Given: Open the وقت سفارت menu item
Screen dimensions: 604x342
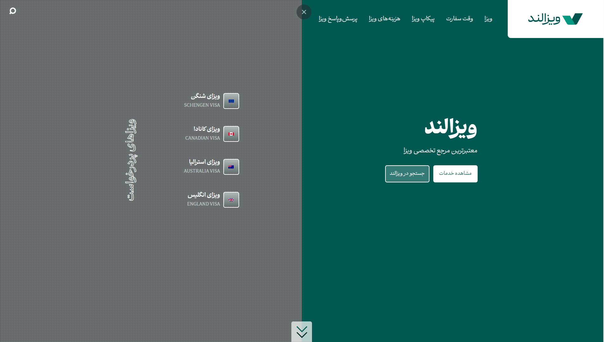Looking at the screenshot, I should (459, 19).
